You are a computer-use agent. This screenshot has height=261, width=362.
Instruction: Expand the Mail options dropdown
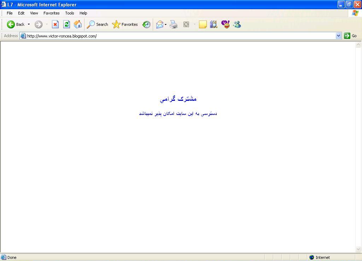[x=165, y=24]
